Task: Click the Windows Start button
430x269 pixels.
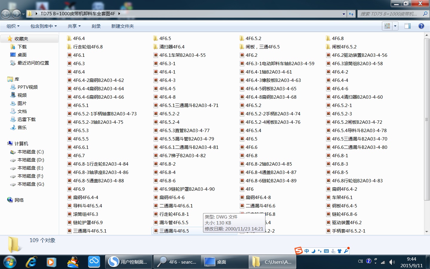Action: tap(10, 262)
